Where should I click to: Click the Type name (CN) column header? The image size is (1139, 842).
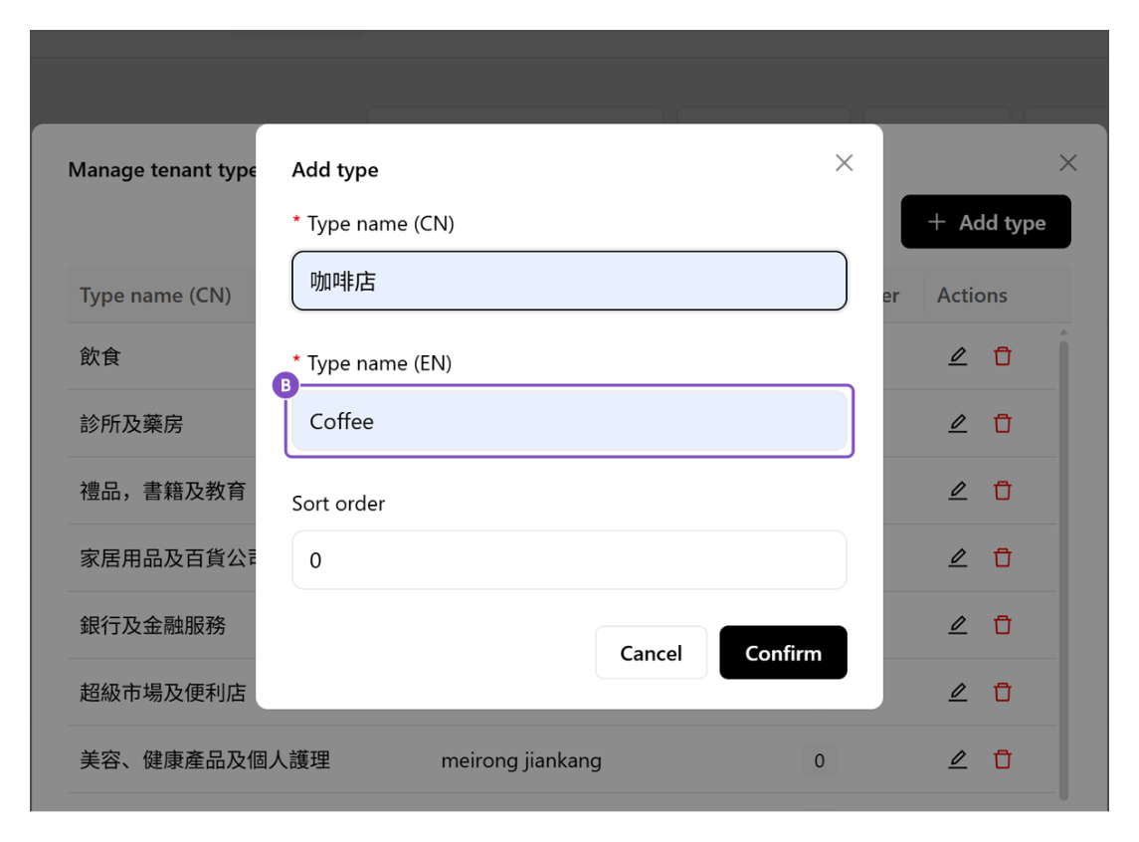point(155,295)
